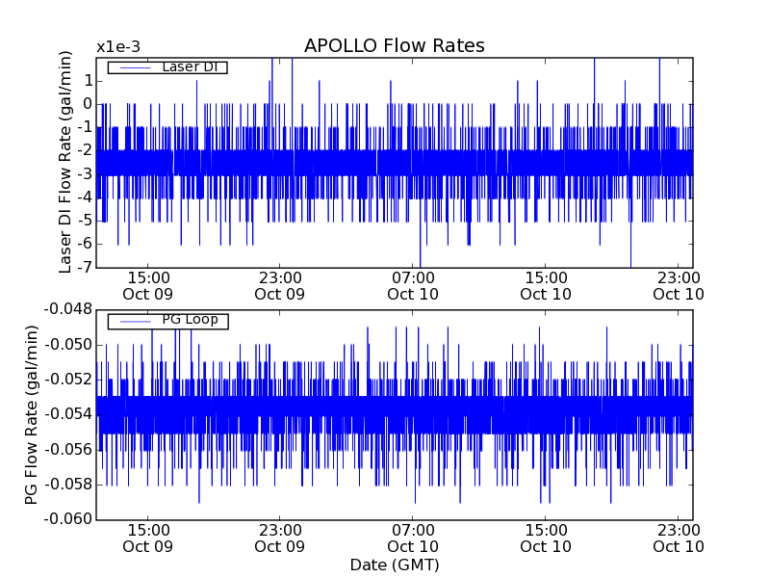
Task: Click the '-3' tick on Laser DI axis
Action: (x=85, y=174)
